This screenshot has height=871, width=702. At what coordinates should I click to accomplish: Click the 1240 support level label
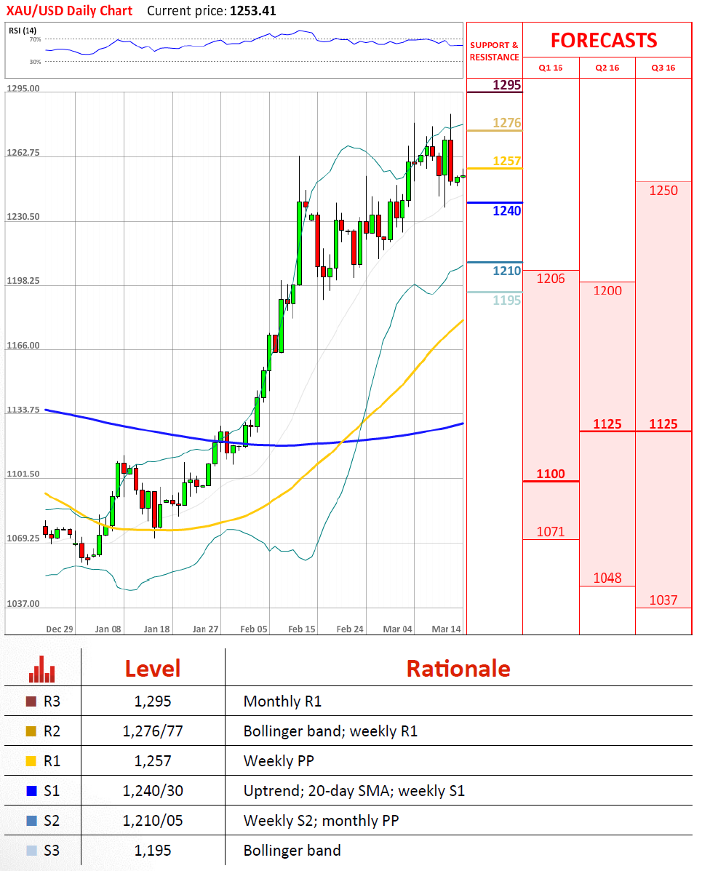click(506, 210)
